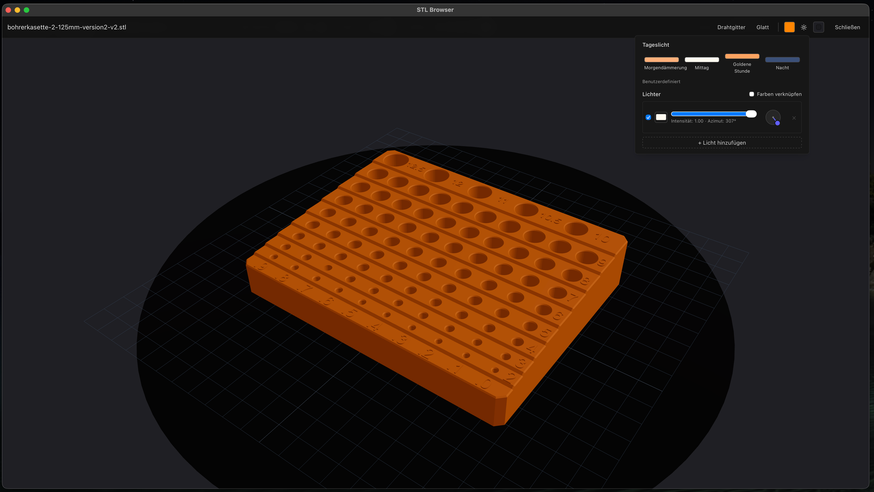Open the white light color swatch
This screenshot has height=492, width=874.
click(x=661, y=117)
